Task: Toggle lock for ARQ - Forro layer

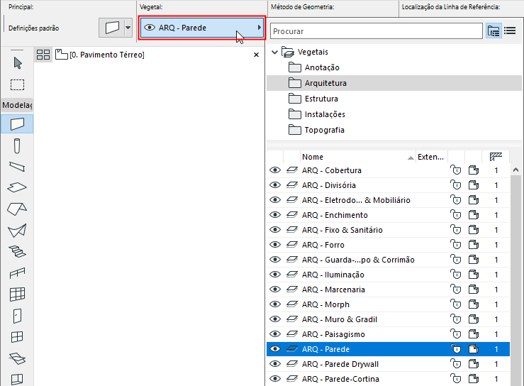Action: 455,245
